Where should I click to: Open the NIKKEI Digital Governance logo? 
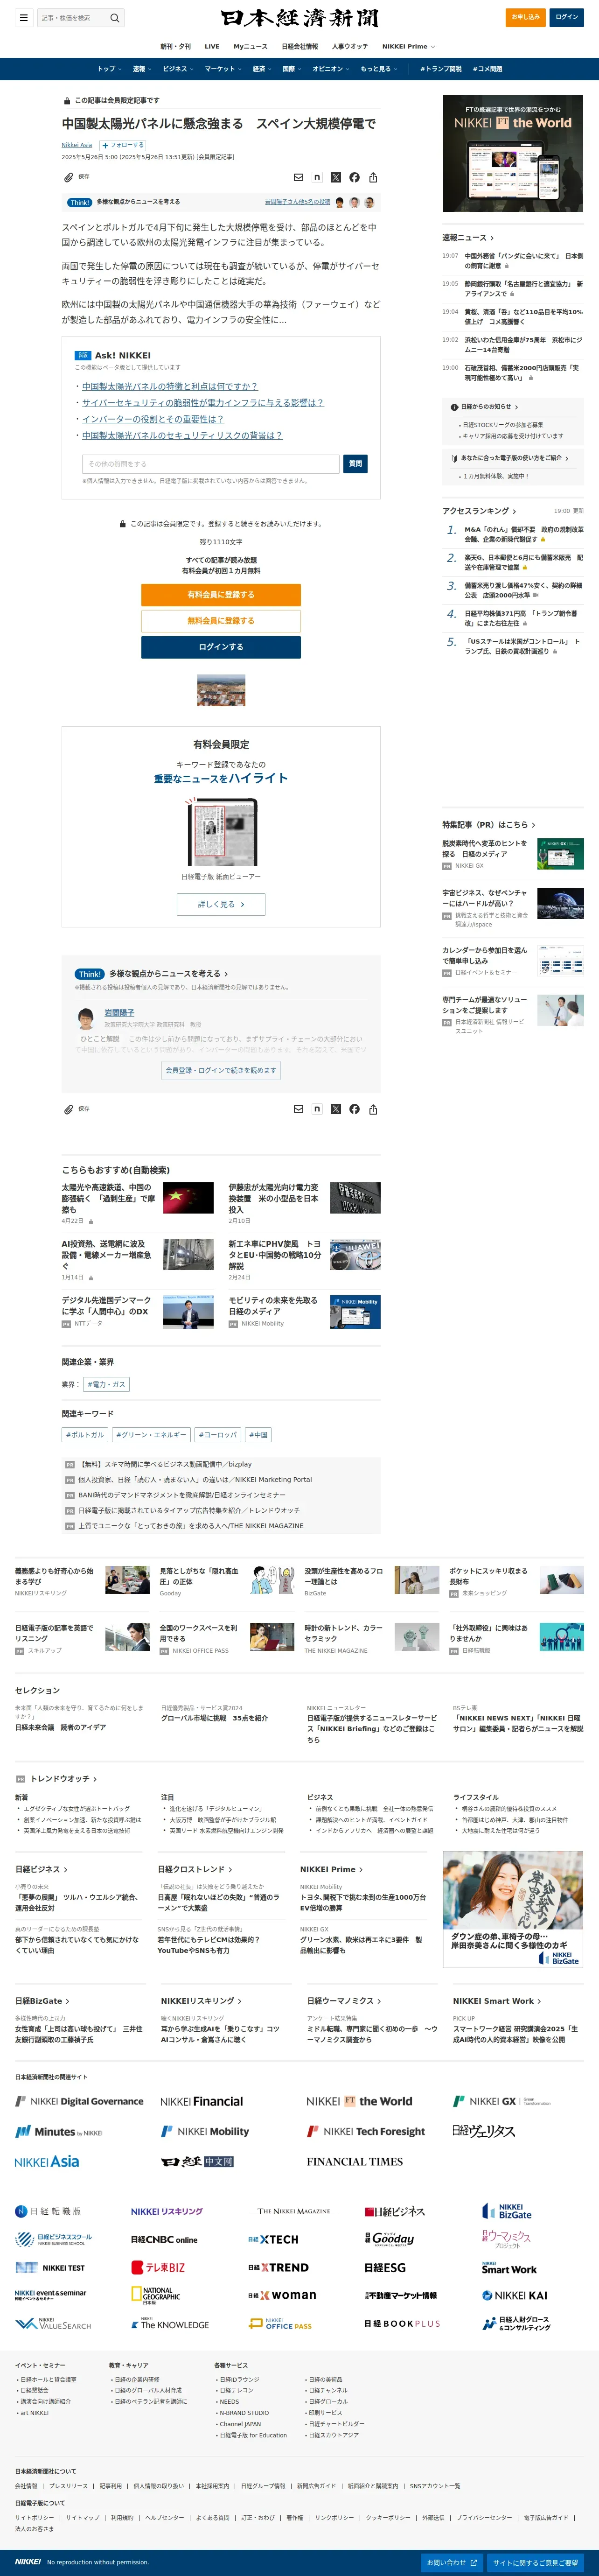[79, 2101]
